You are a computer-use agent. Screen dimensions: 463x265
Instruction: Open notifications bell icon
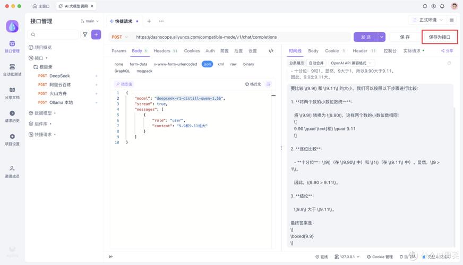tap(442, 6)
